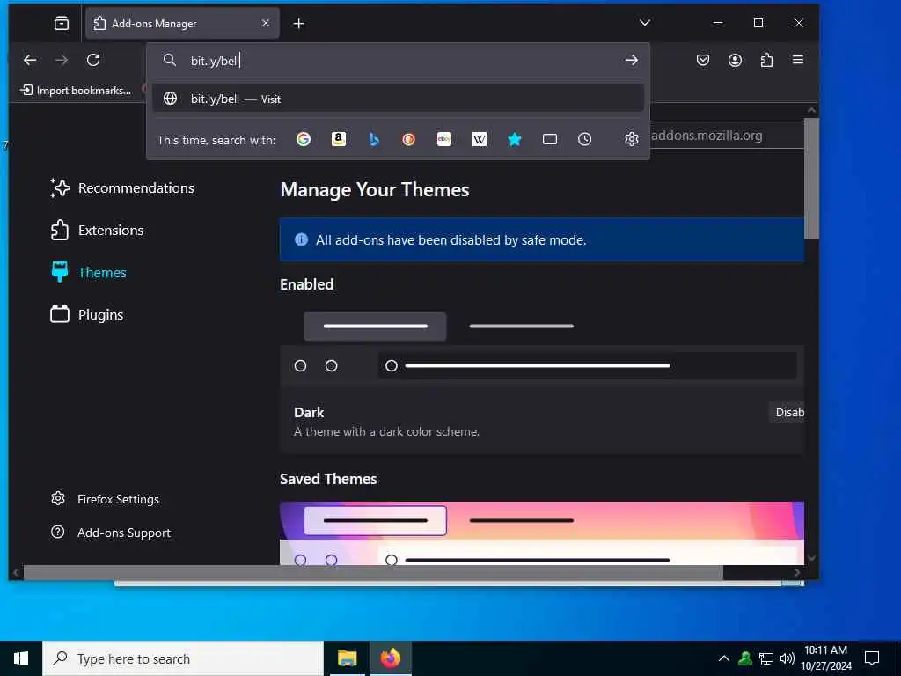Search in open Tabs icon
Viewport: 901px width, 676px height.
coord(550,139)
